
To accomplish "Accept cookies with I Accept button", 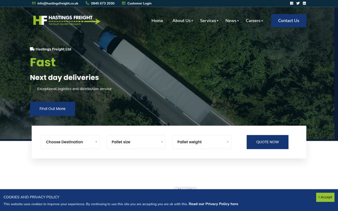I will 325,197.
